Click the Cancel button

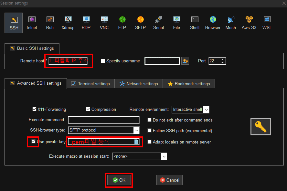tap(169, 180)
